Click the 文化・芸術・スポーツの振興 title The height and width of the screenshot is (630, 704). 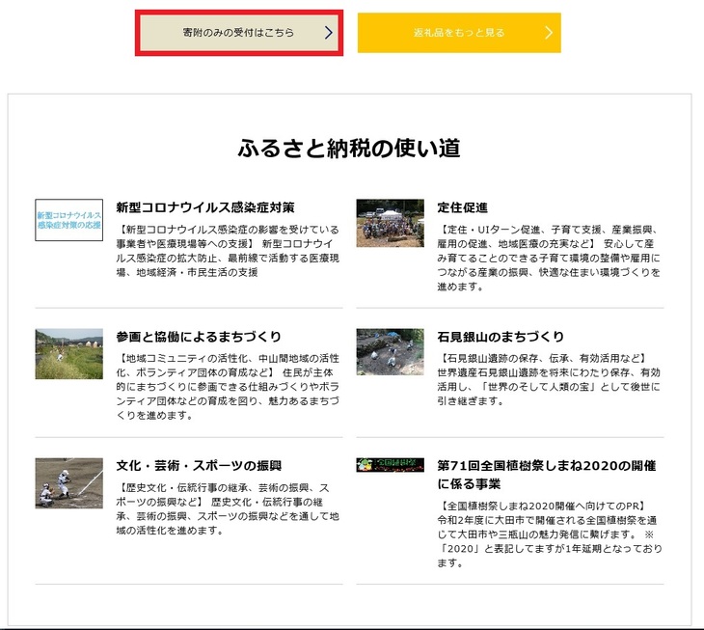coord(199,466)
